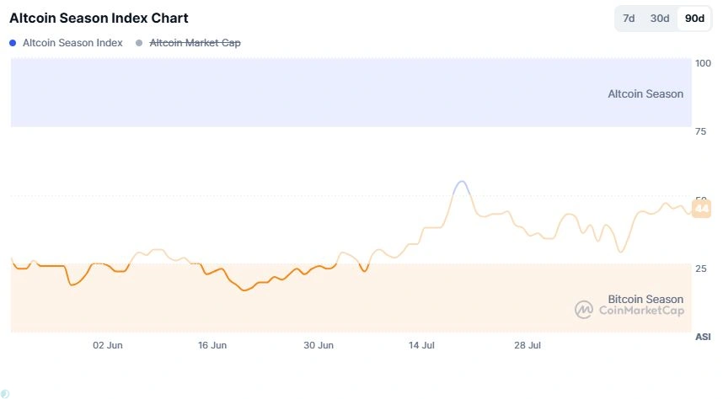Click the blue Altcoin Season Index dot

(12, 43)
